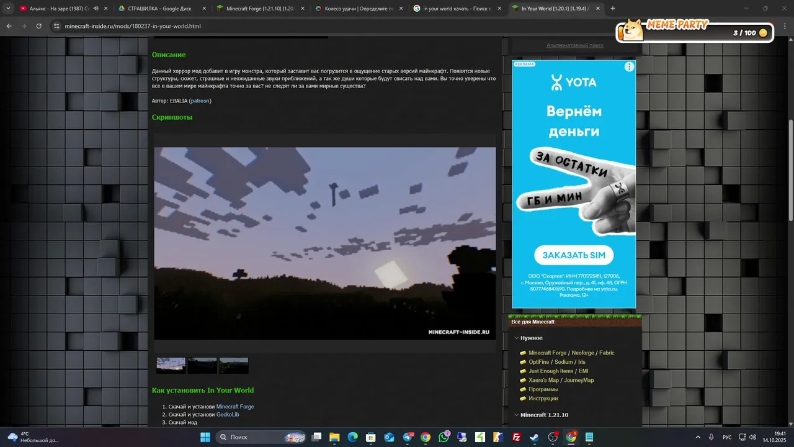Image resolution: width=794 pixels, height=447 pixels.
Task: Switch РУС keyboard language indicator
Action: click(727, 437)
